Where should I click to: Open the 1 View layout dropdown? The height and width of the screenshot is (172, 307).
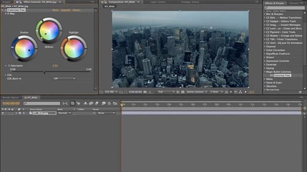[x=216, y=92]
